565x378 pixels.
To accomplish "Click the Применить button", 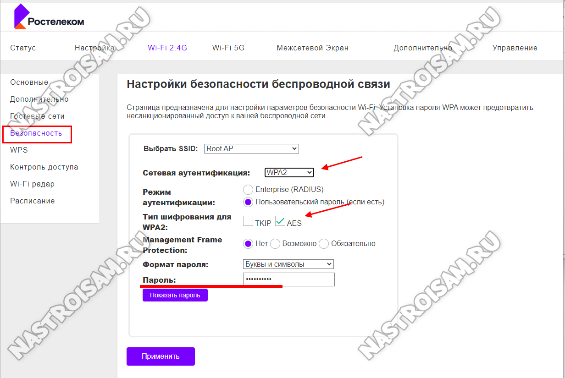I will (x=161, y=356).
